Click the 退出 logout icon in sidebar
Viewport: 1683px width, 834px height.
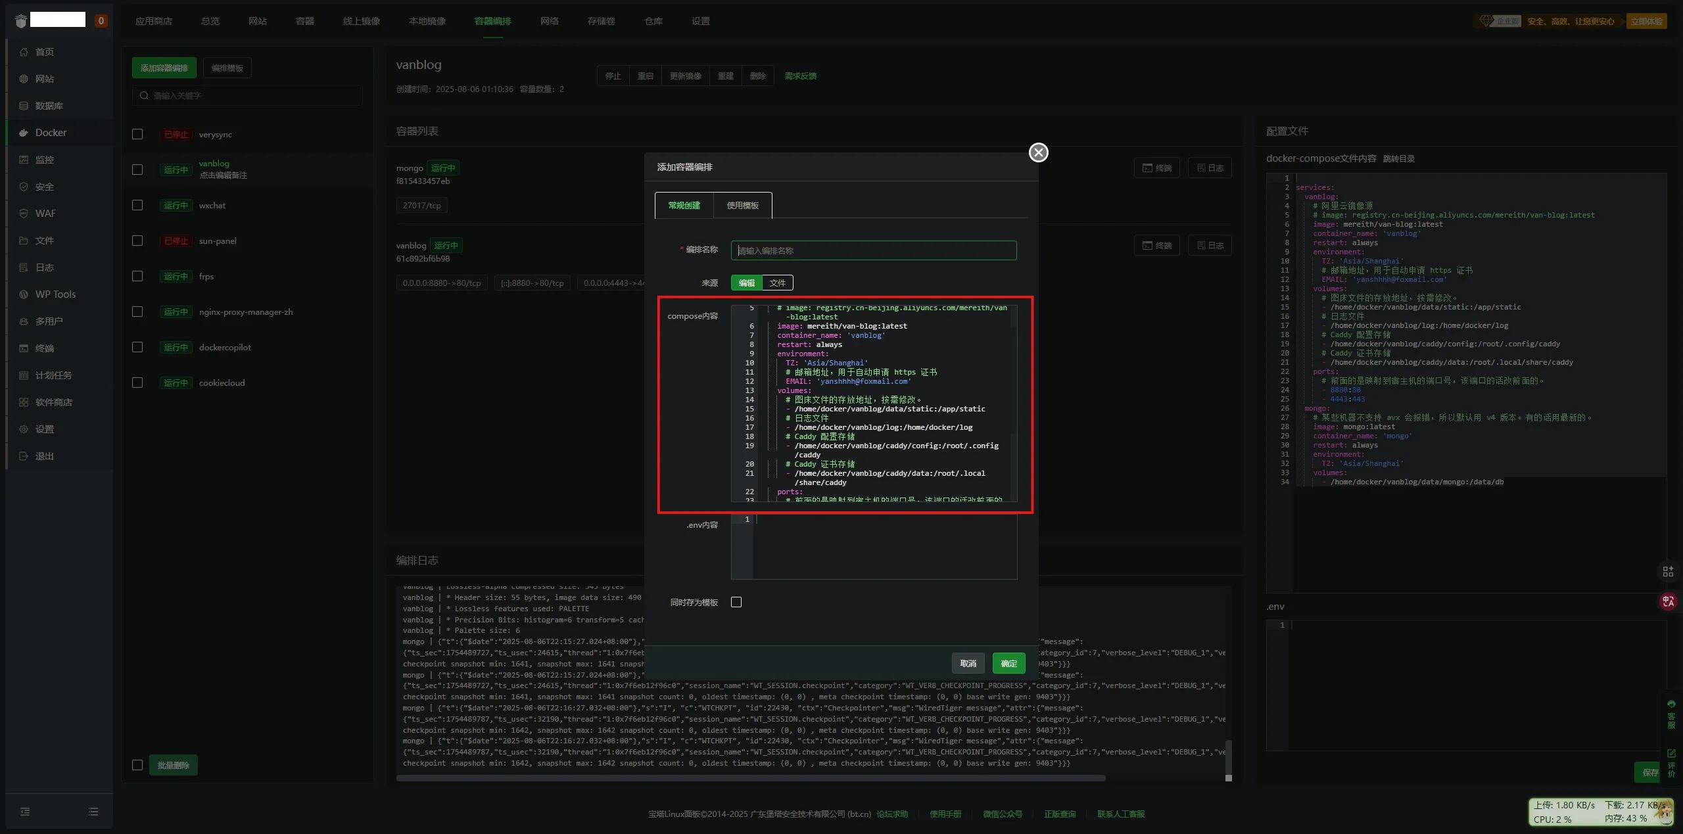[x=24, y=456]
